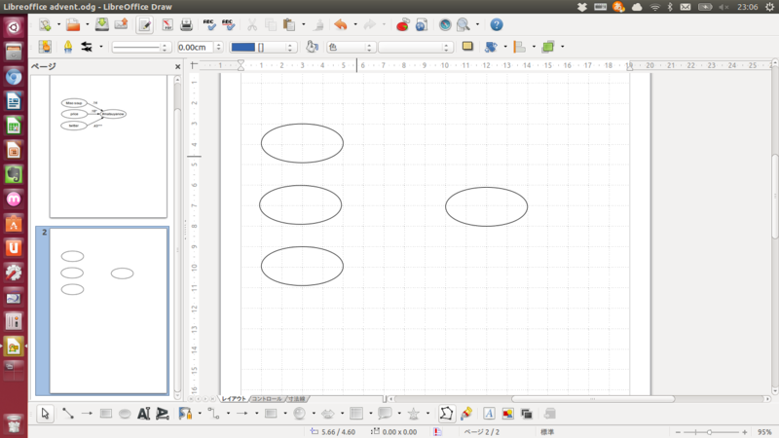Step the 0.00cm line width spinner
779x438 pixels.
click(218, 47)
